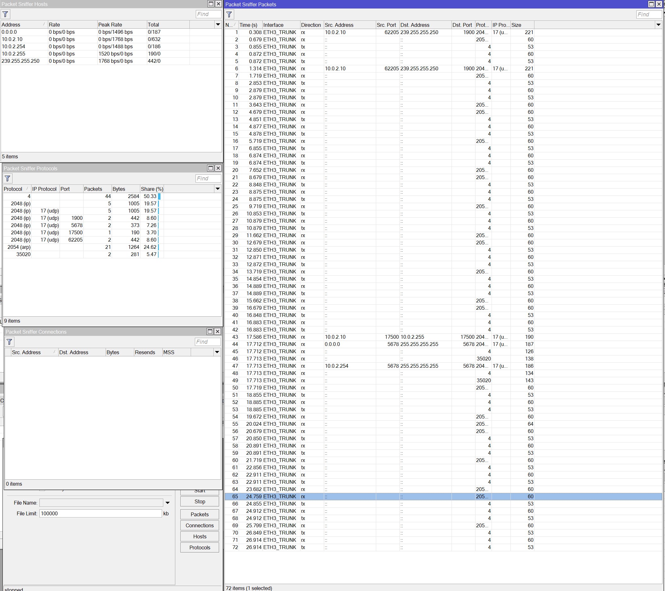Select the 2054 (arp) protocol row
The image size is (665, 591).
[20, 247]
